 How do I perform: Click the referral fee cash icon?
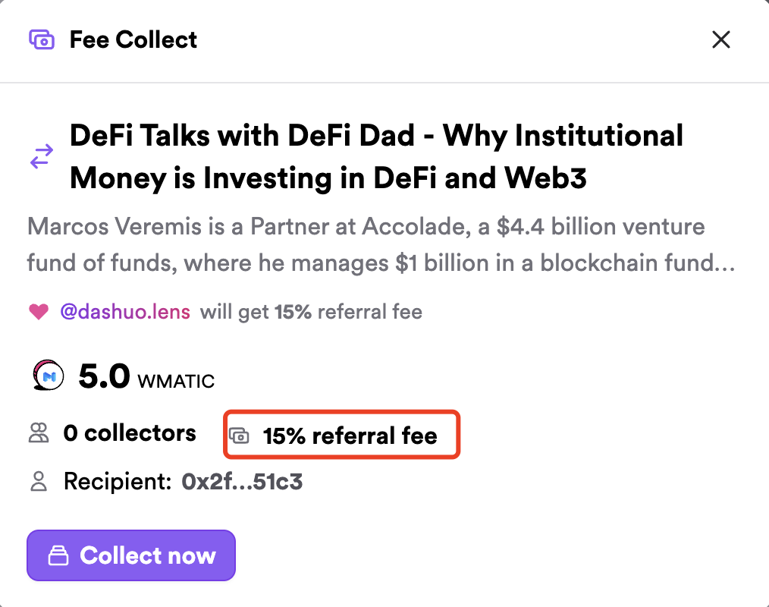point(240,436)
